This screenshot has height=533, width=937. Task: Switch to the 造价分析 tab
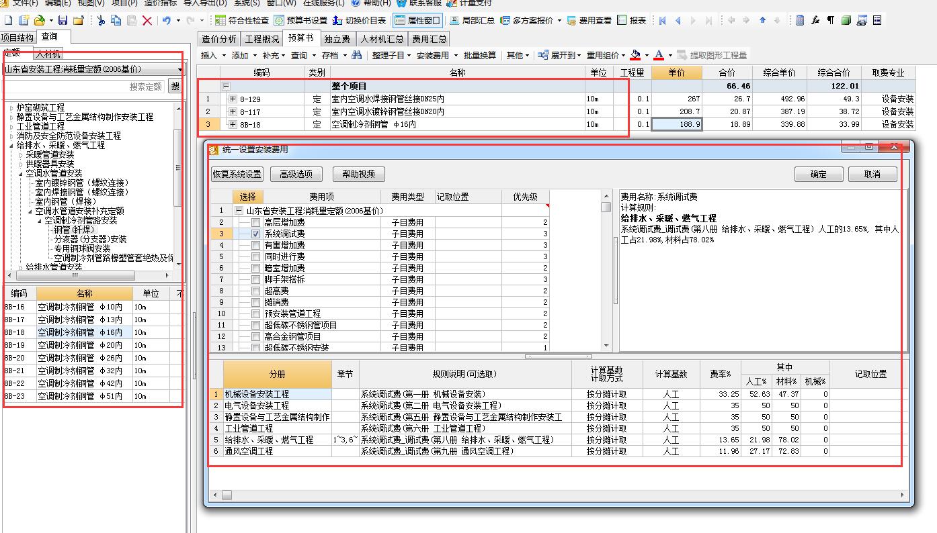(219, 39)
